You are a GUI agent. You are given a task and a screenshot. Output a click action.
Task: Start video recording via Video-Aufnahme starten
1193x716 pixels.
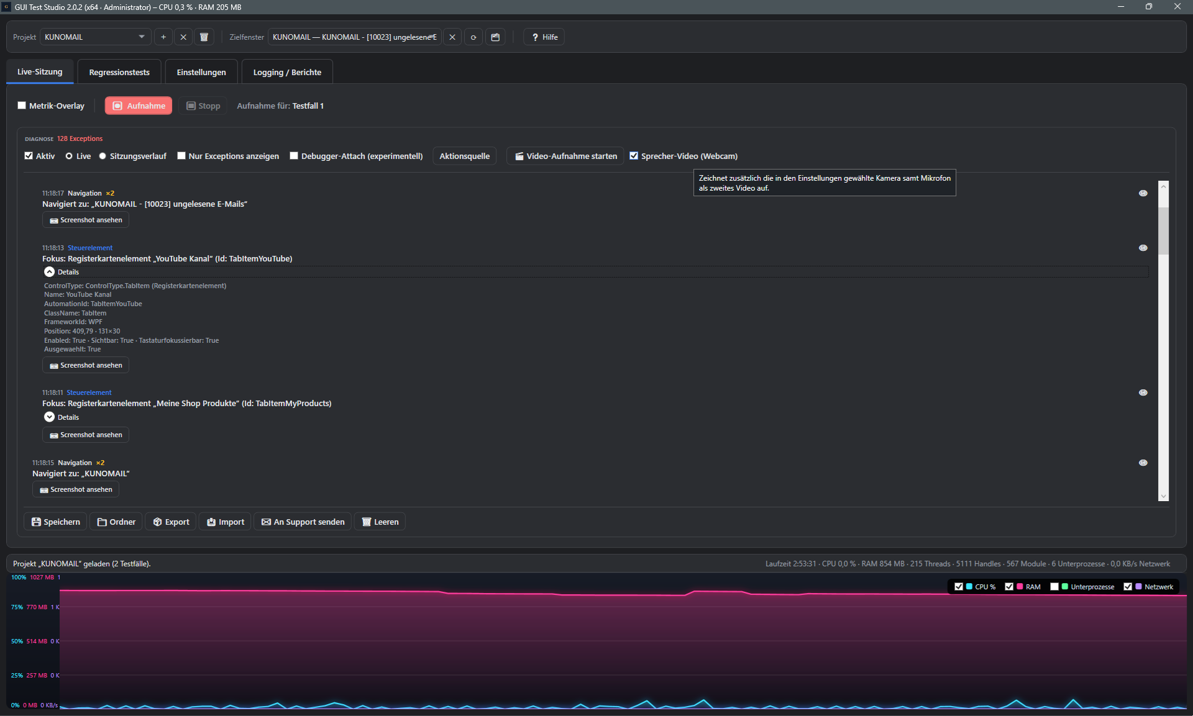tap(565, 156)
